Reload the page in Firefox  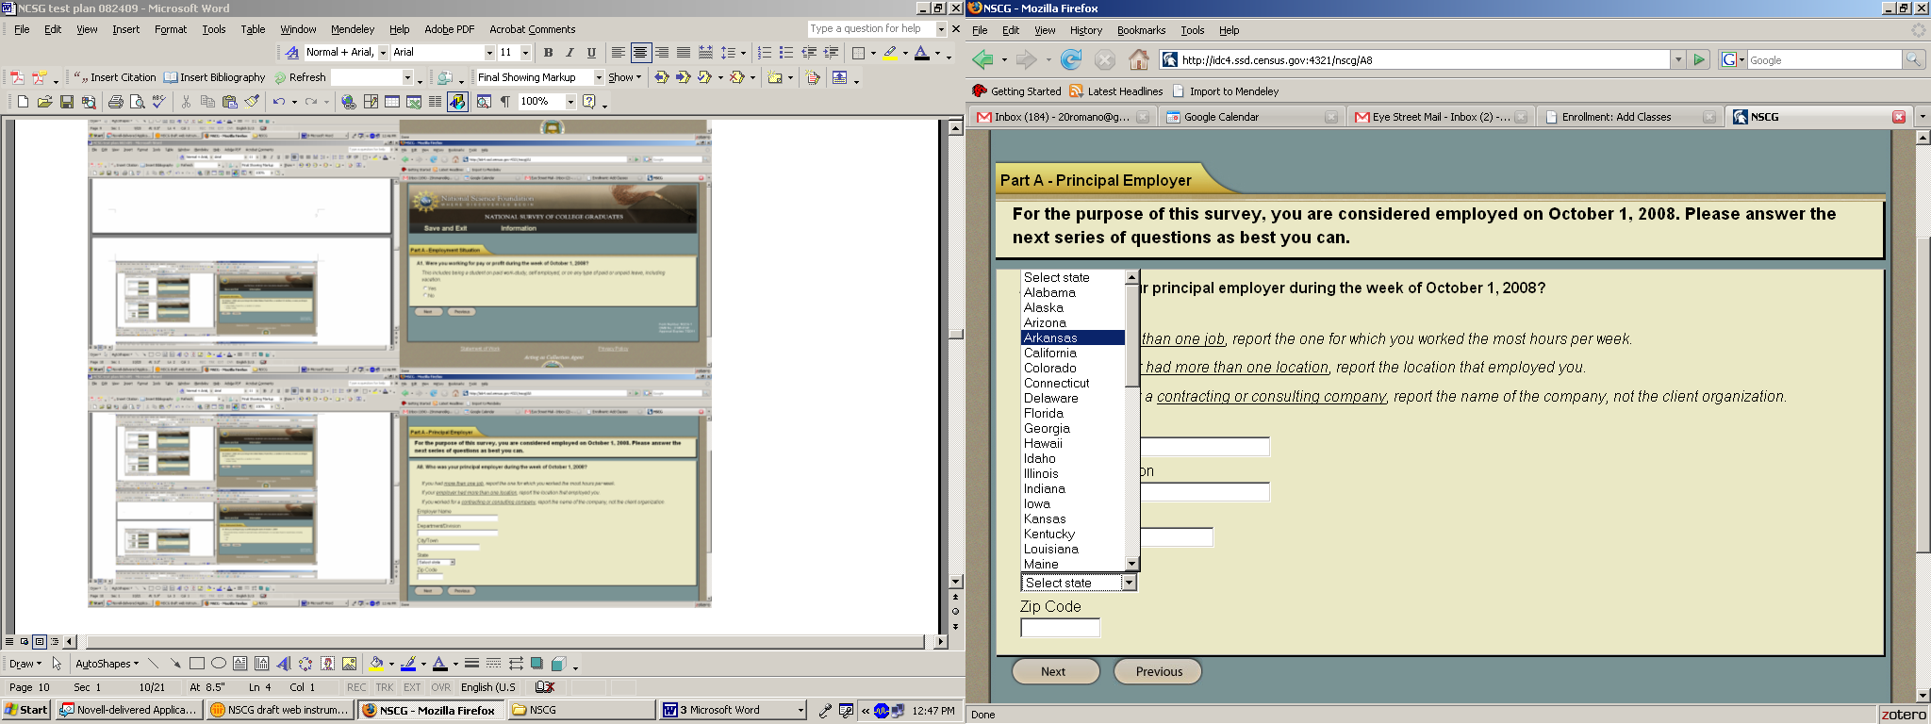[1071, 60]
